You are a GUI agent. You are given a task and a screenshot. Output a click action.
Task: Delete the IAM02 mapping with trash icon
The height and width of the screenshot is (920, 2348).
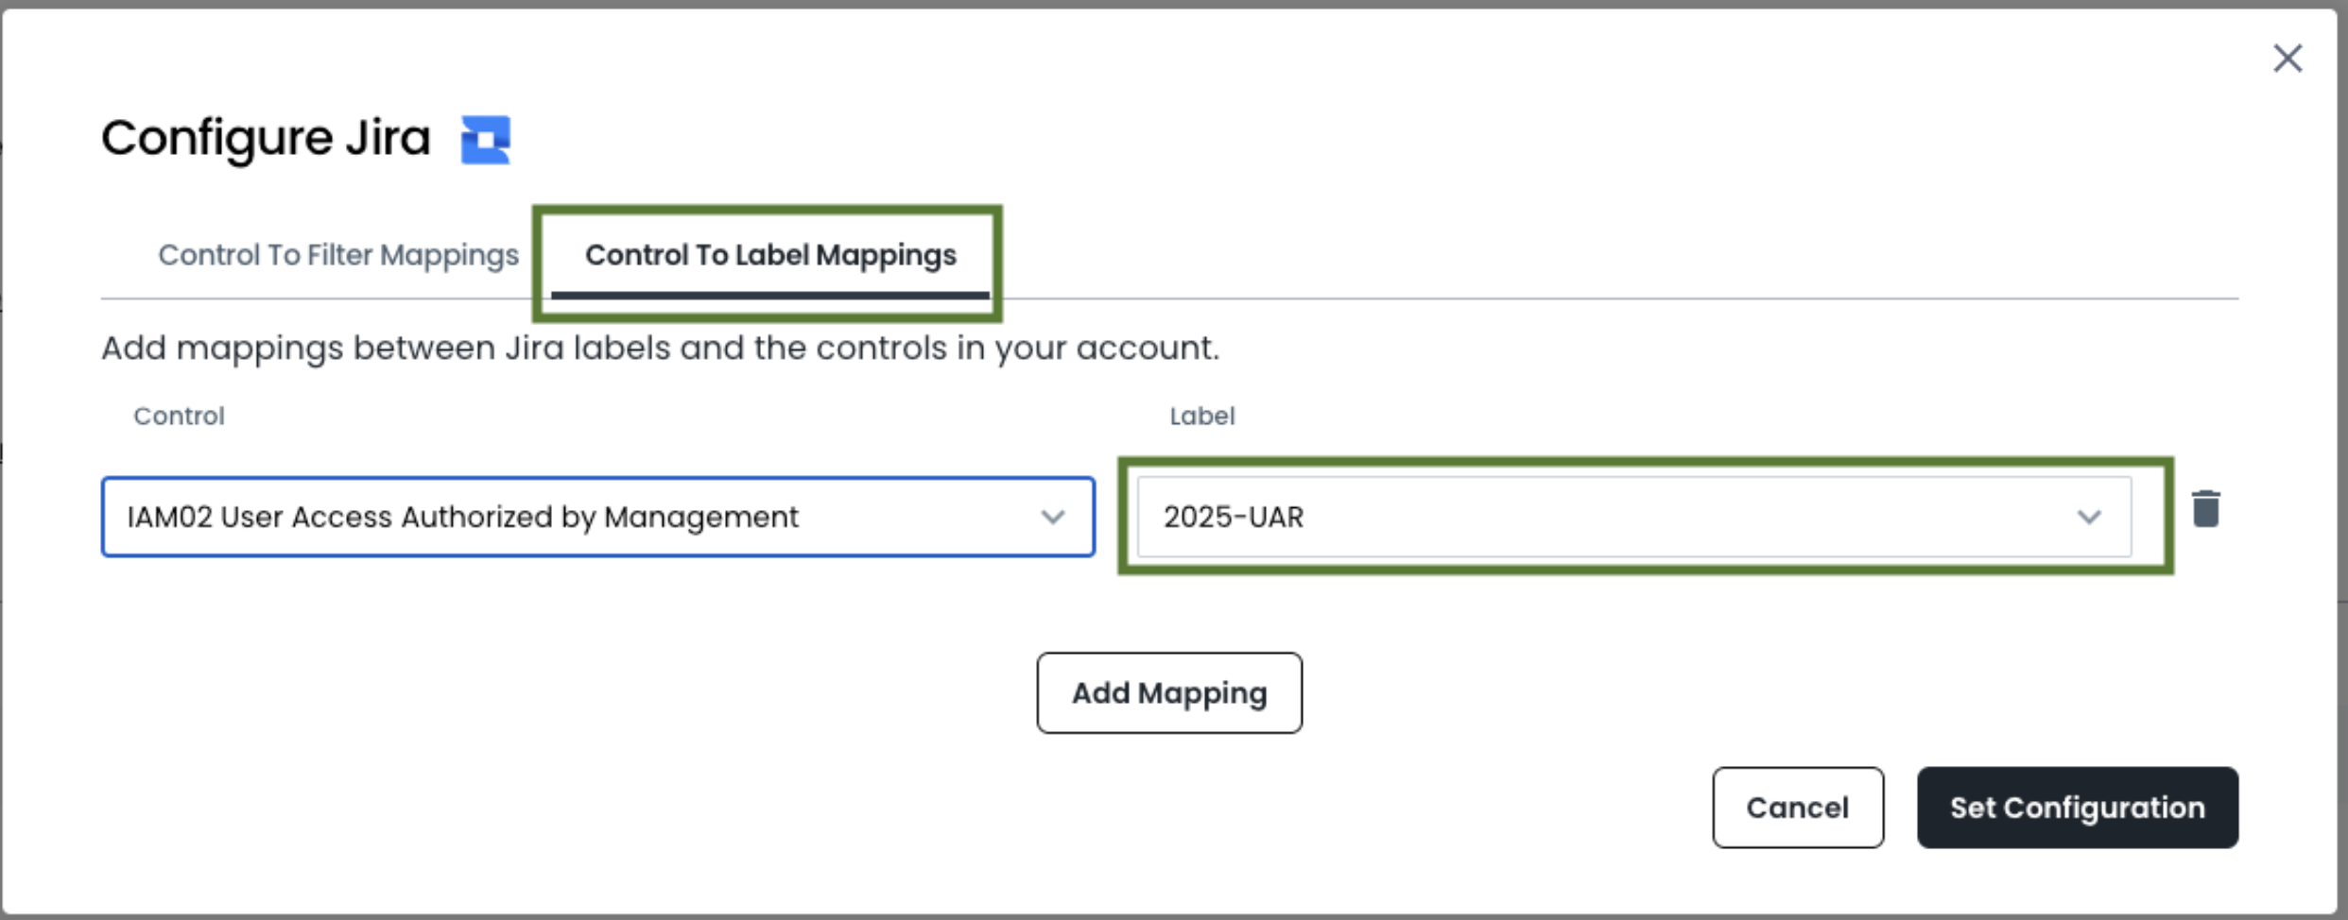(2205, 509)
